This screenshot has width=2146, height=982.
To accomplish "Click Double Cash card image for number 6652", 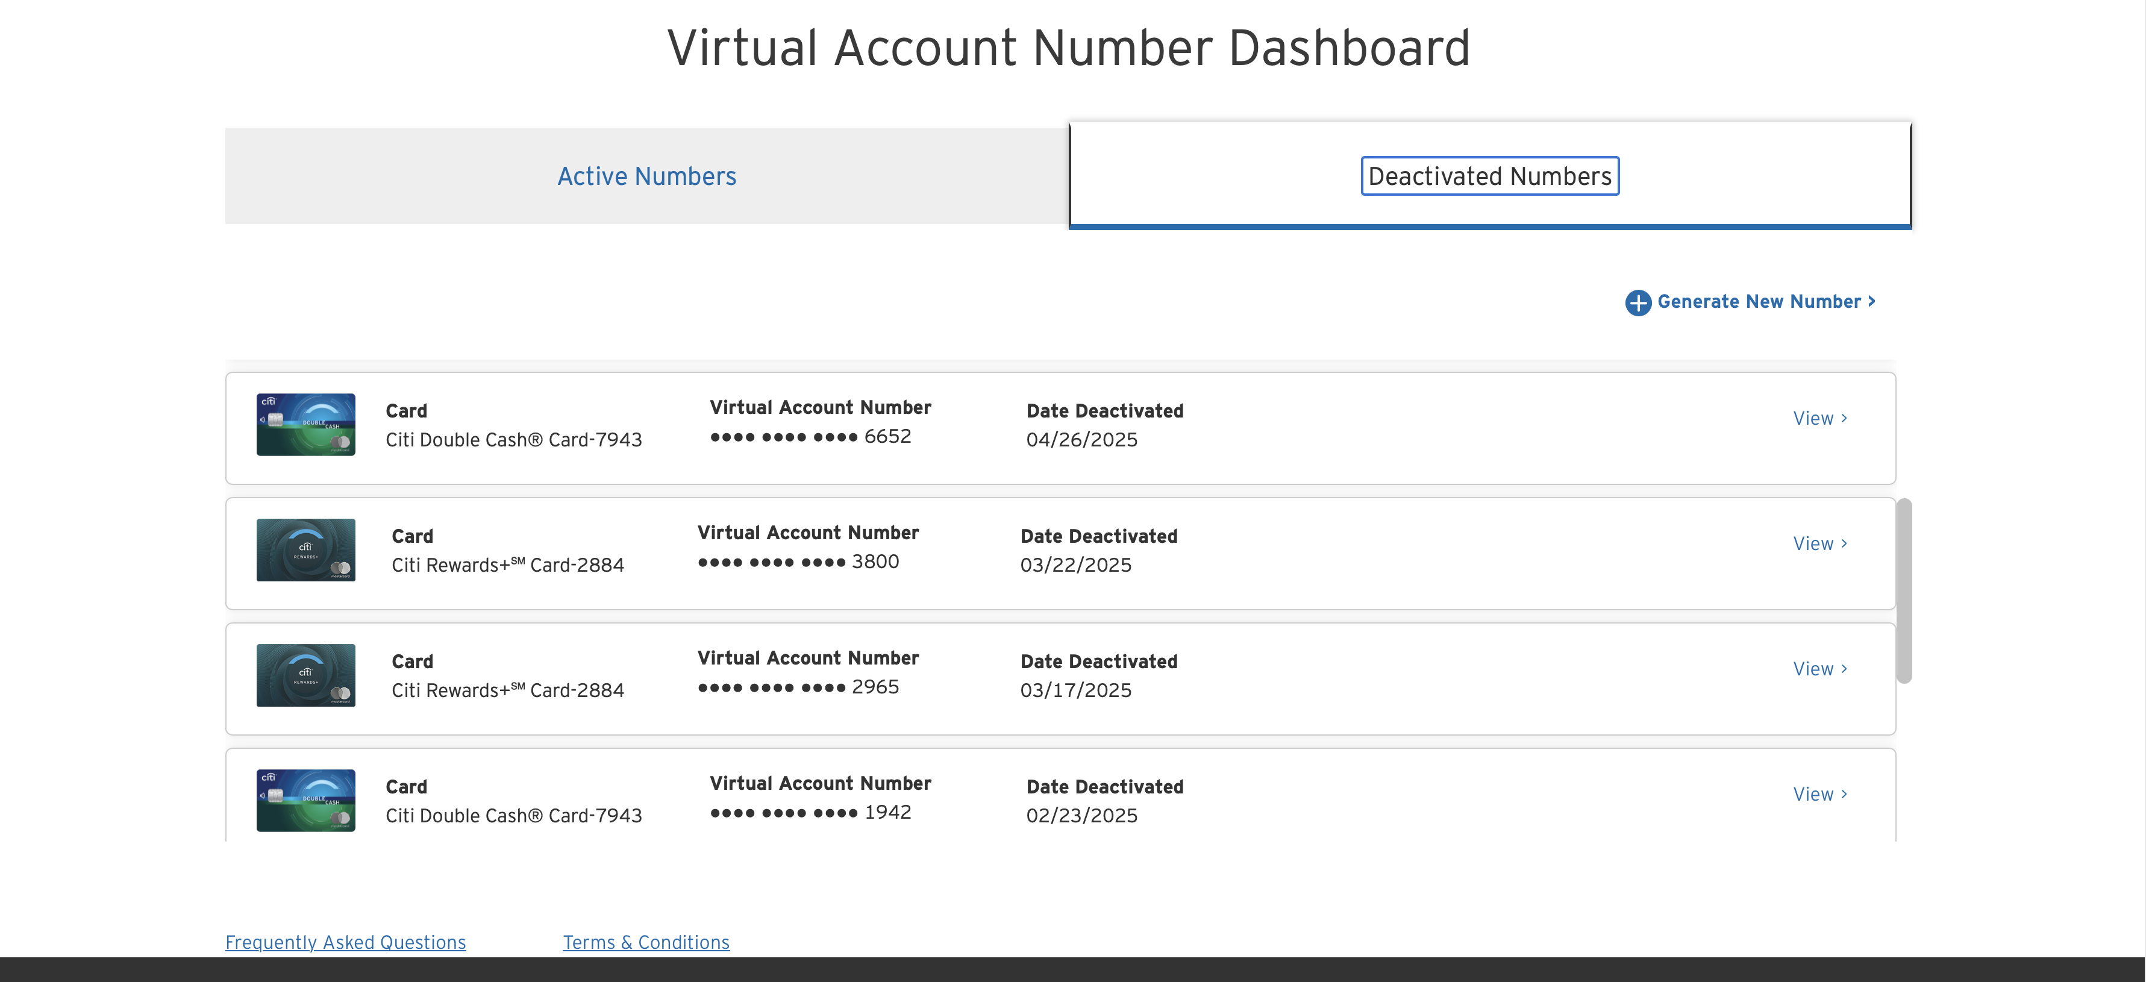I will 305,425.
